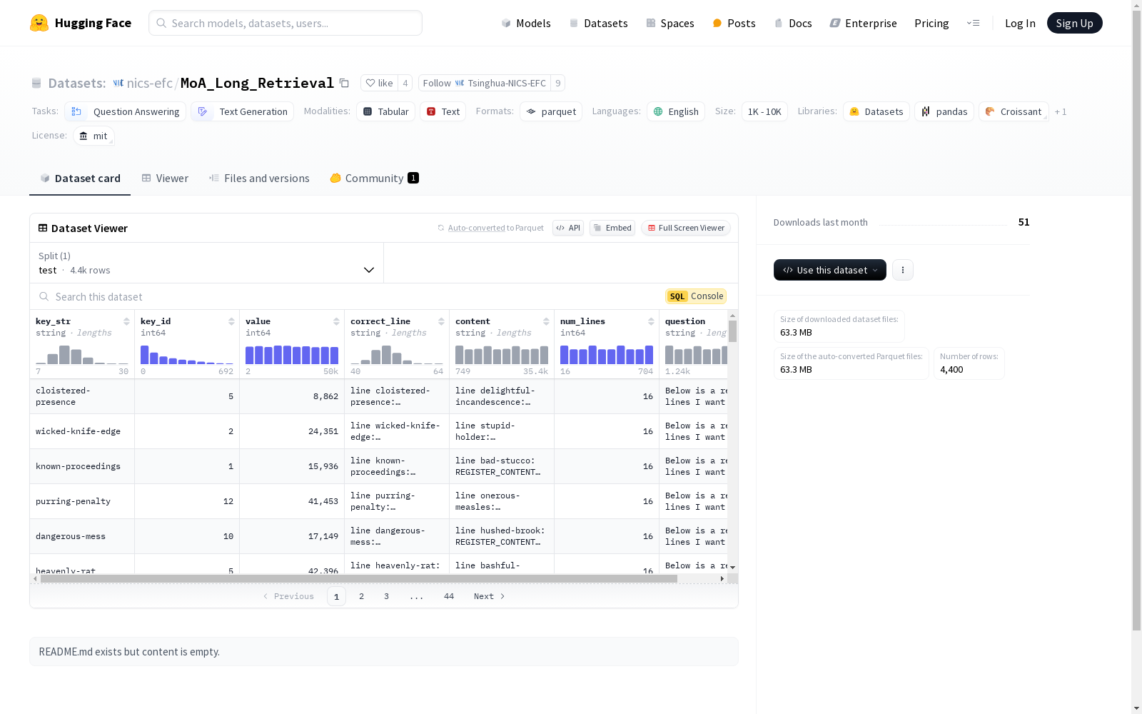Go to Spaces in the top navigation

[x=670, y=23]
